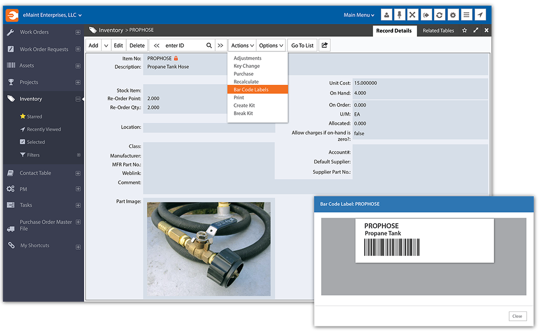This screenshot has width=542, height=331.
Task: Click the microphone icon in the header
Action: point(399,15)
